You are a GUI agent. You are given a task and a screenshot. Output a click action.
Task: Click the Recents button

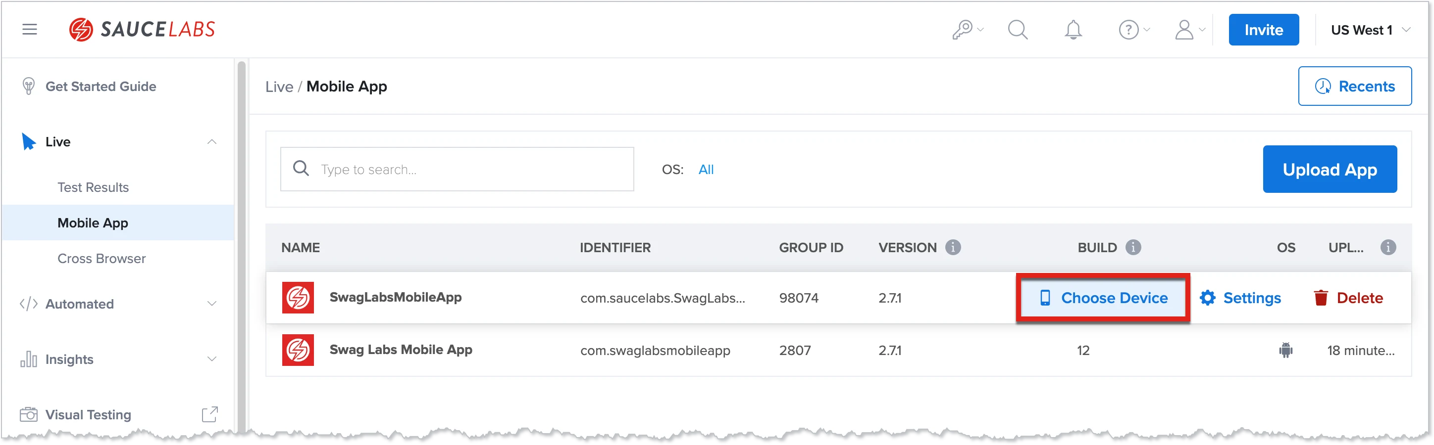[x=1354, y=86]
